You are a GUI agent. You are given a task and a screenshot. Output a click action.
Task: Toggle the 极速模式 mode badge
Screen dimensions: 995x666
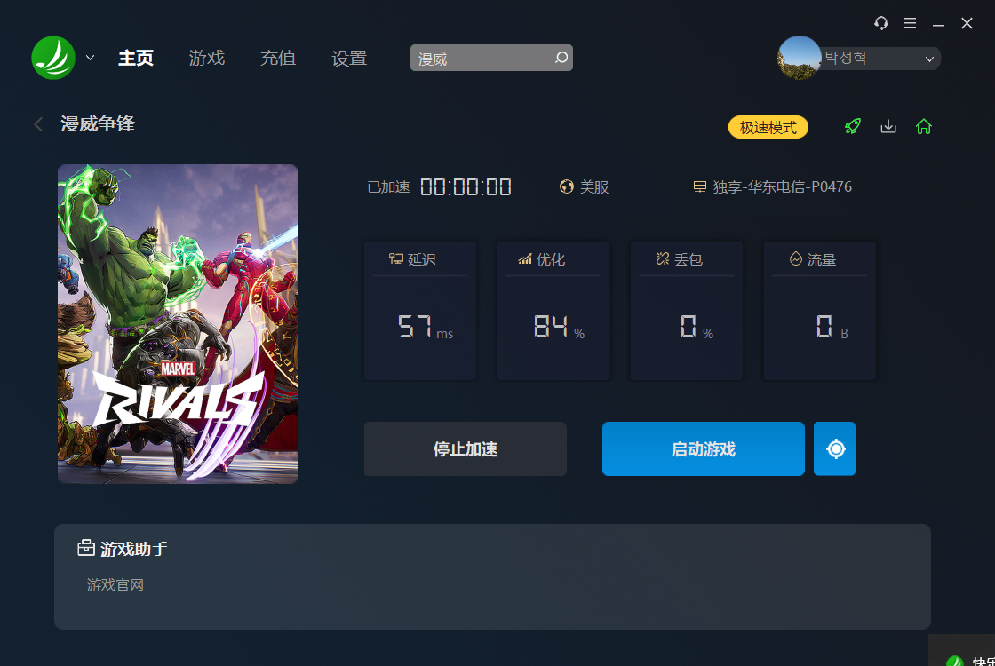[768, 127]
